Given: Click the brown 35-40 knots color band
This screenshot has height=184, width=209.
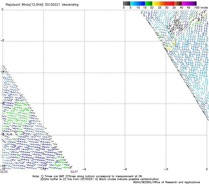Looking at the screenshot, I should coord(178,3).
